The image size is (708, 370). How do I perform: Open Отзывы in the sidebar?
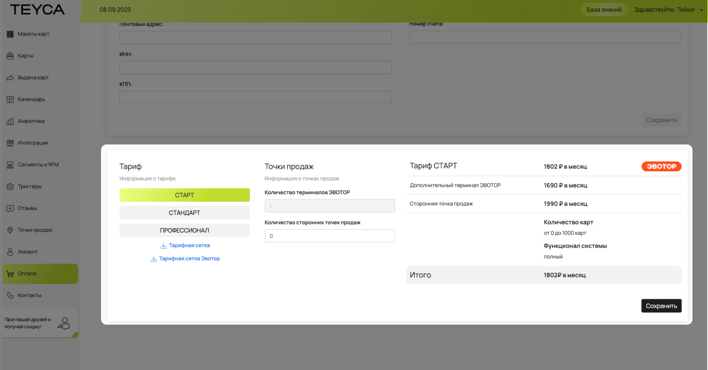click(40, 208)
